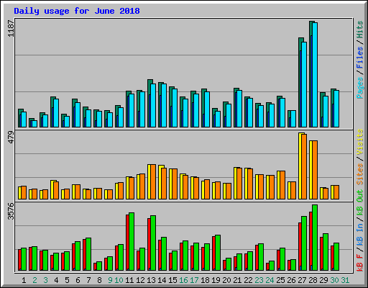Viewport: 368px width, 288px height.
Task: Click day label 29 on the x-axis
Action: coord(323,280)
